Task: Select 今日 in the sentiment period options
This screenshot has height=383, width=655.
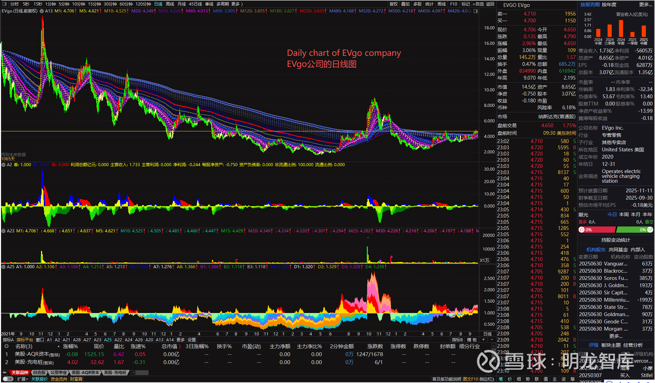Action: coord(612,214)
